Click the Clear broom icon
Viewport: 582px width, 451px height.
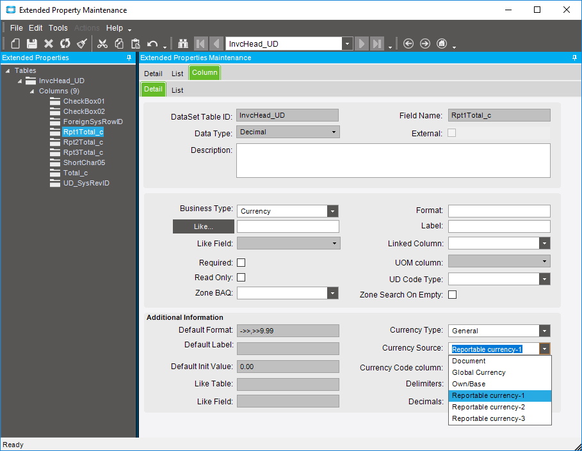pos(82,44)
